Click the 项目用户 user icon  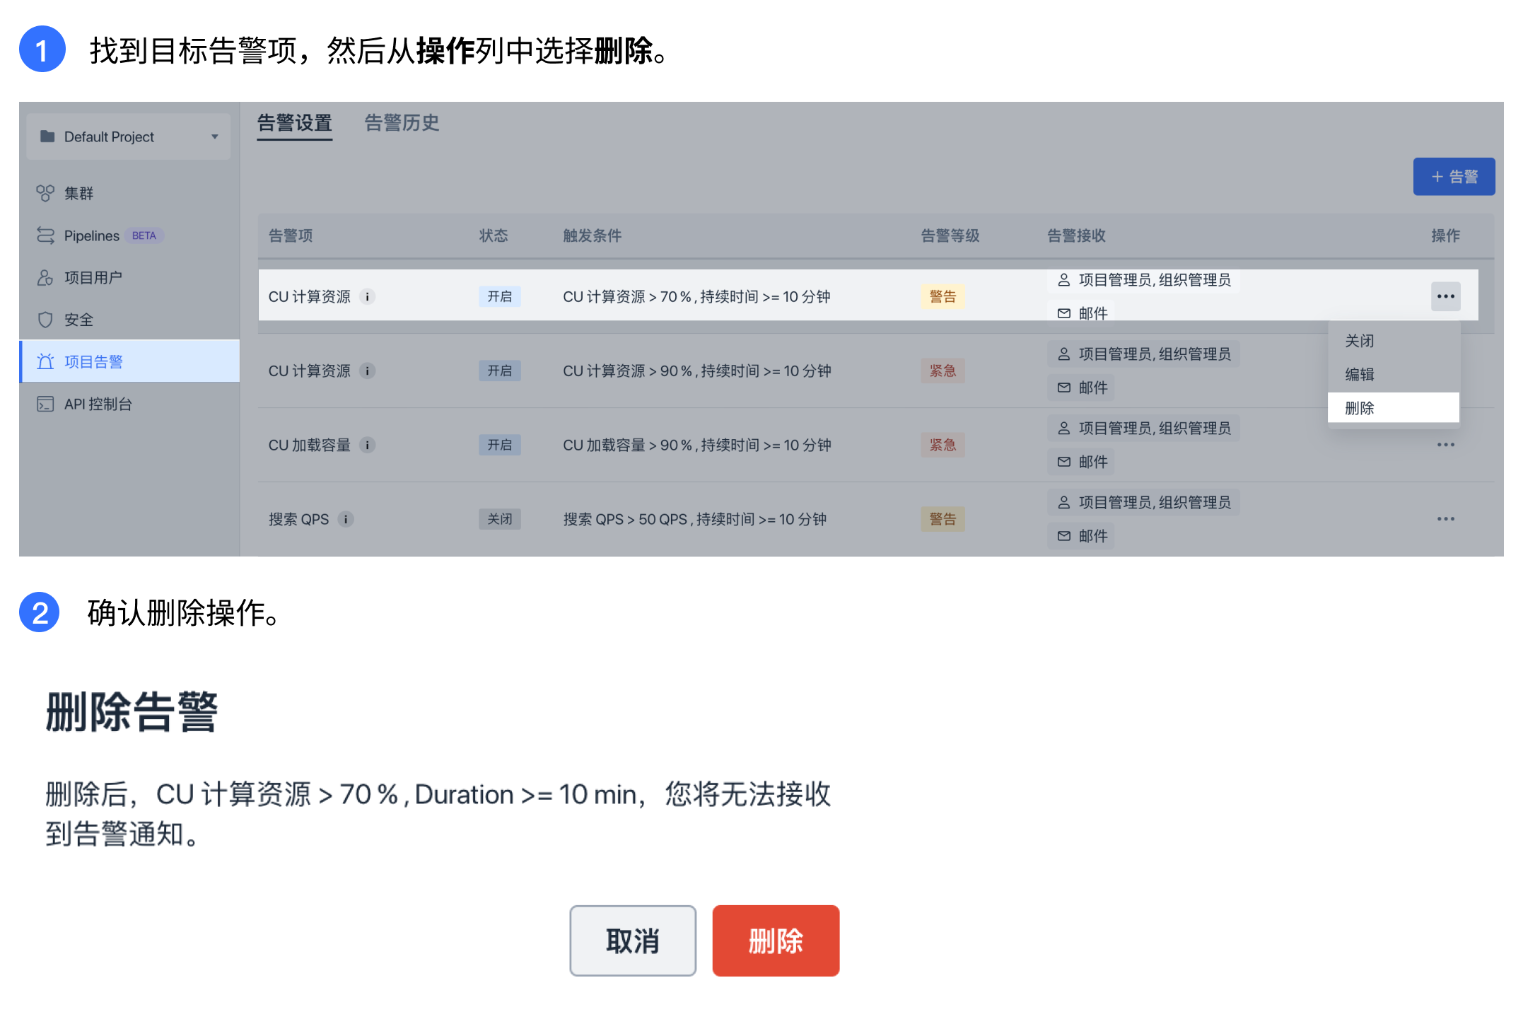(x=45, y=277)
